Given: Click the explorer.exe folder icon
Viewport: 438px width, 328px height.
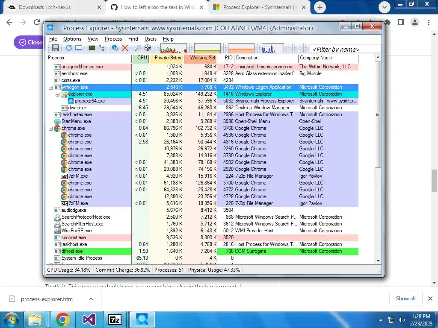Looking at the screenshot, I should click(x=64, y=94).
